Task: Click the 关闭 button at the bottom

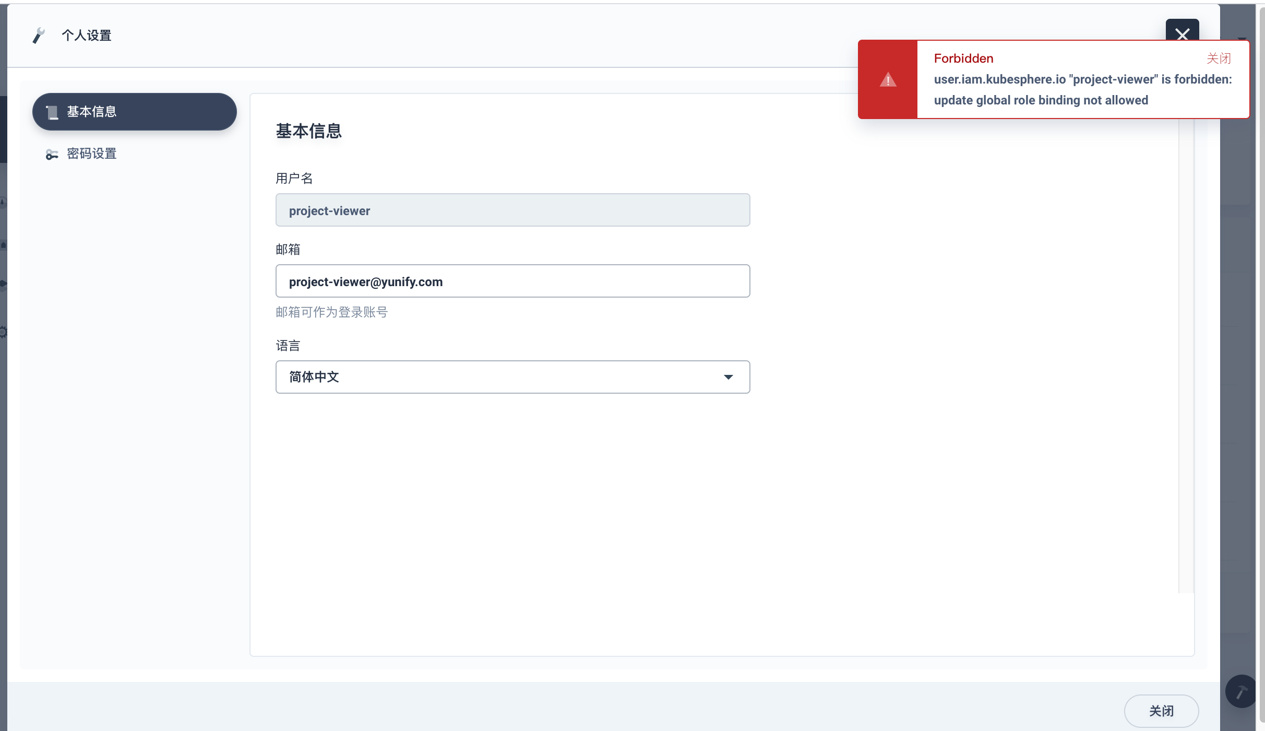Action: point(1162,711)
